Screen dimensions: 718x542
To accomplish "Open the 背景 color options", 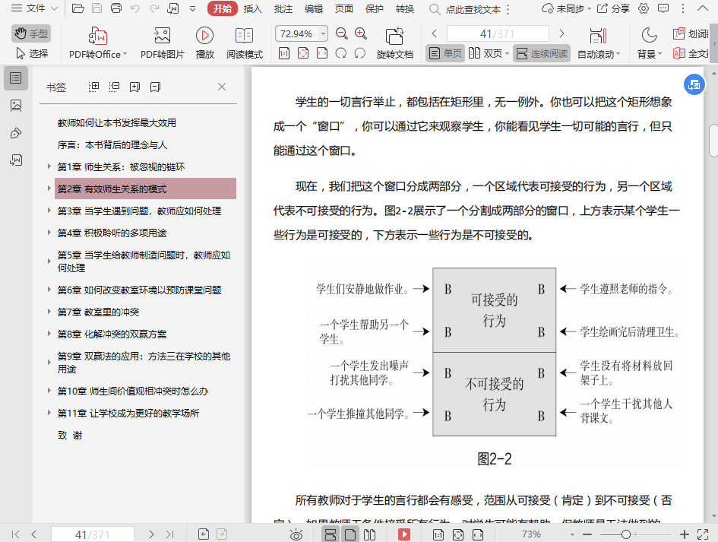I will 650,43.
